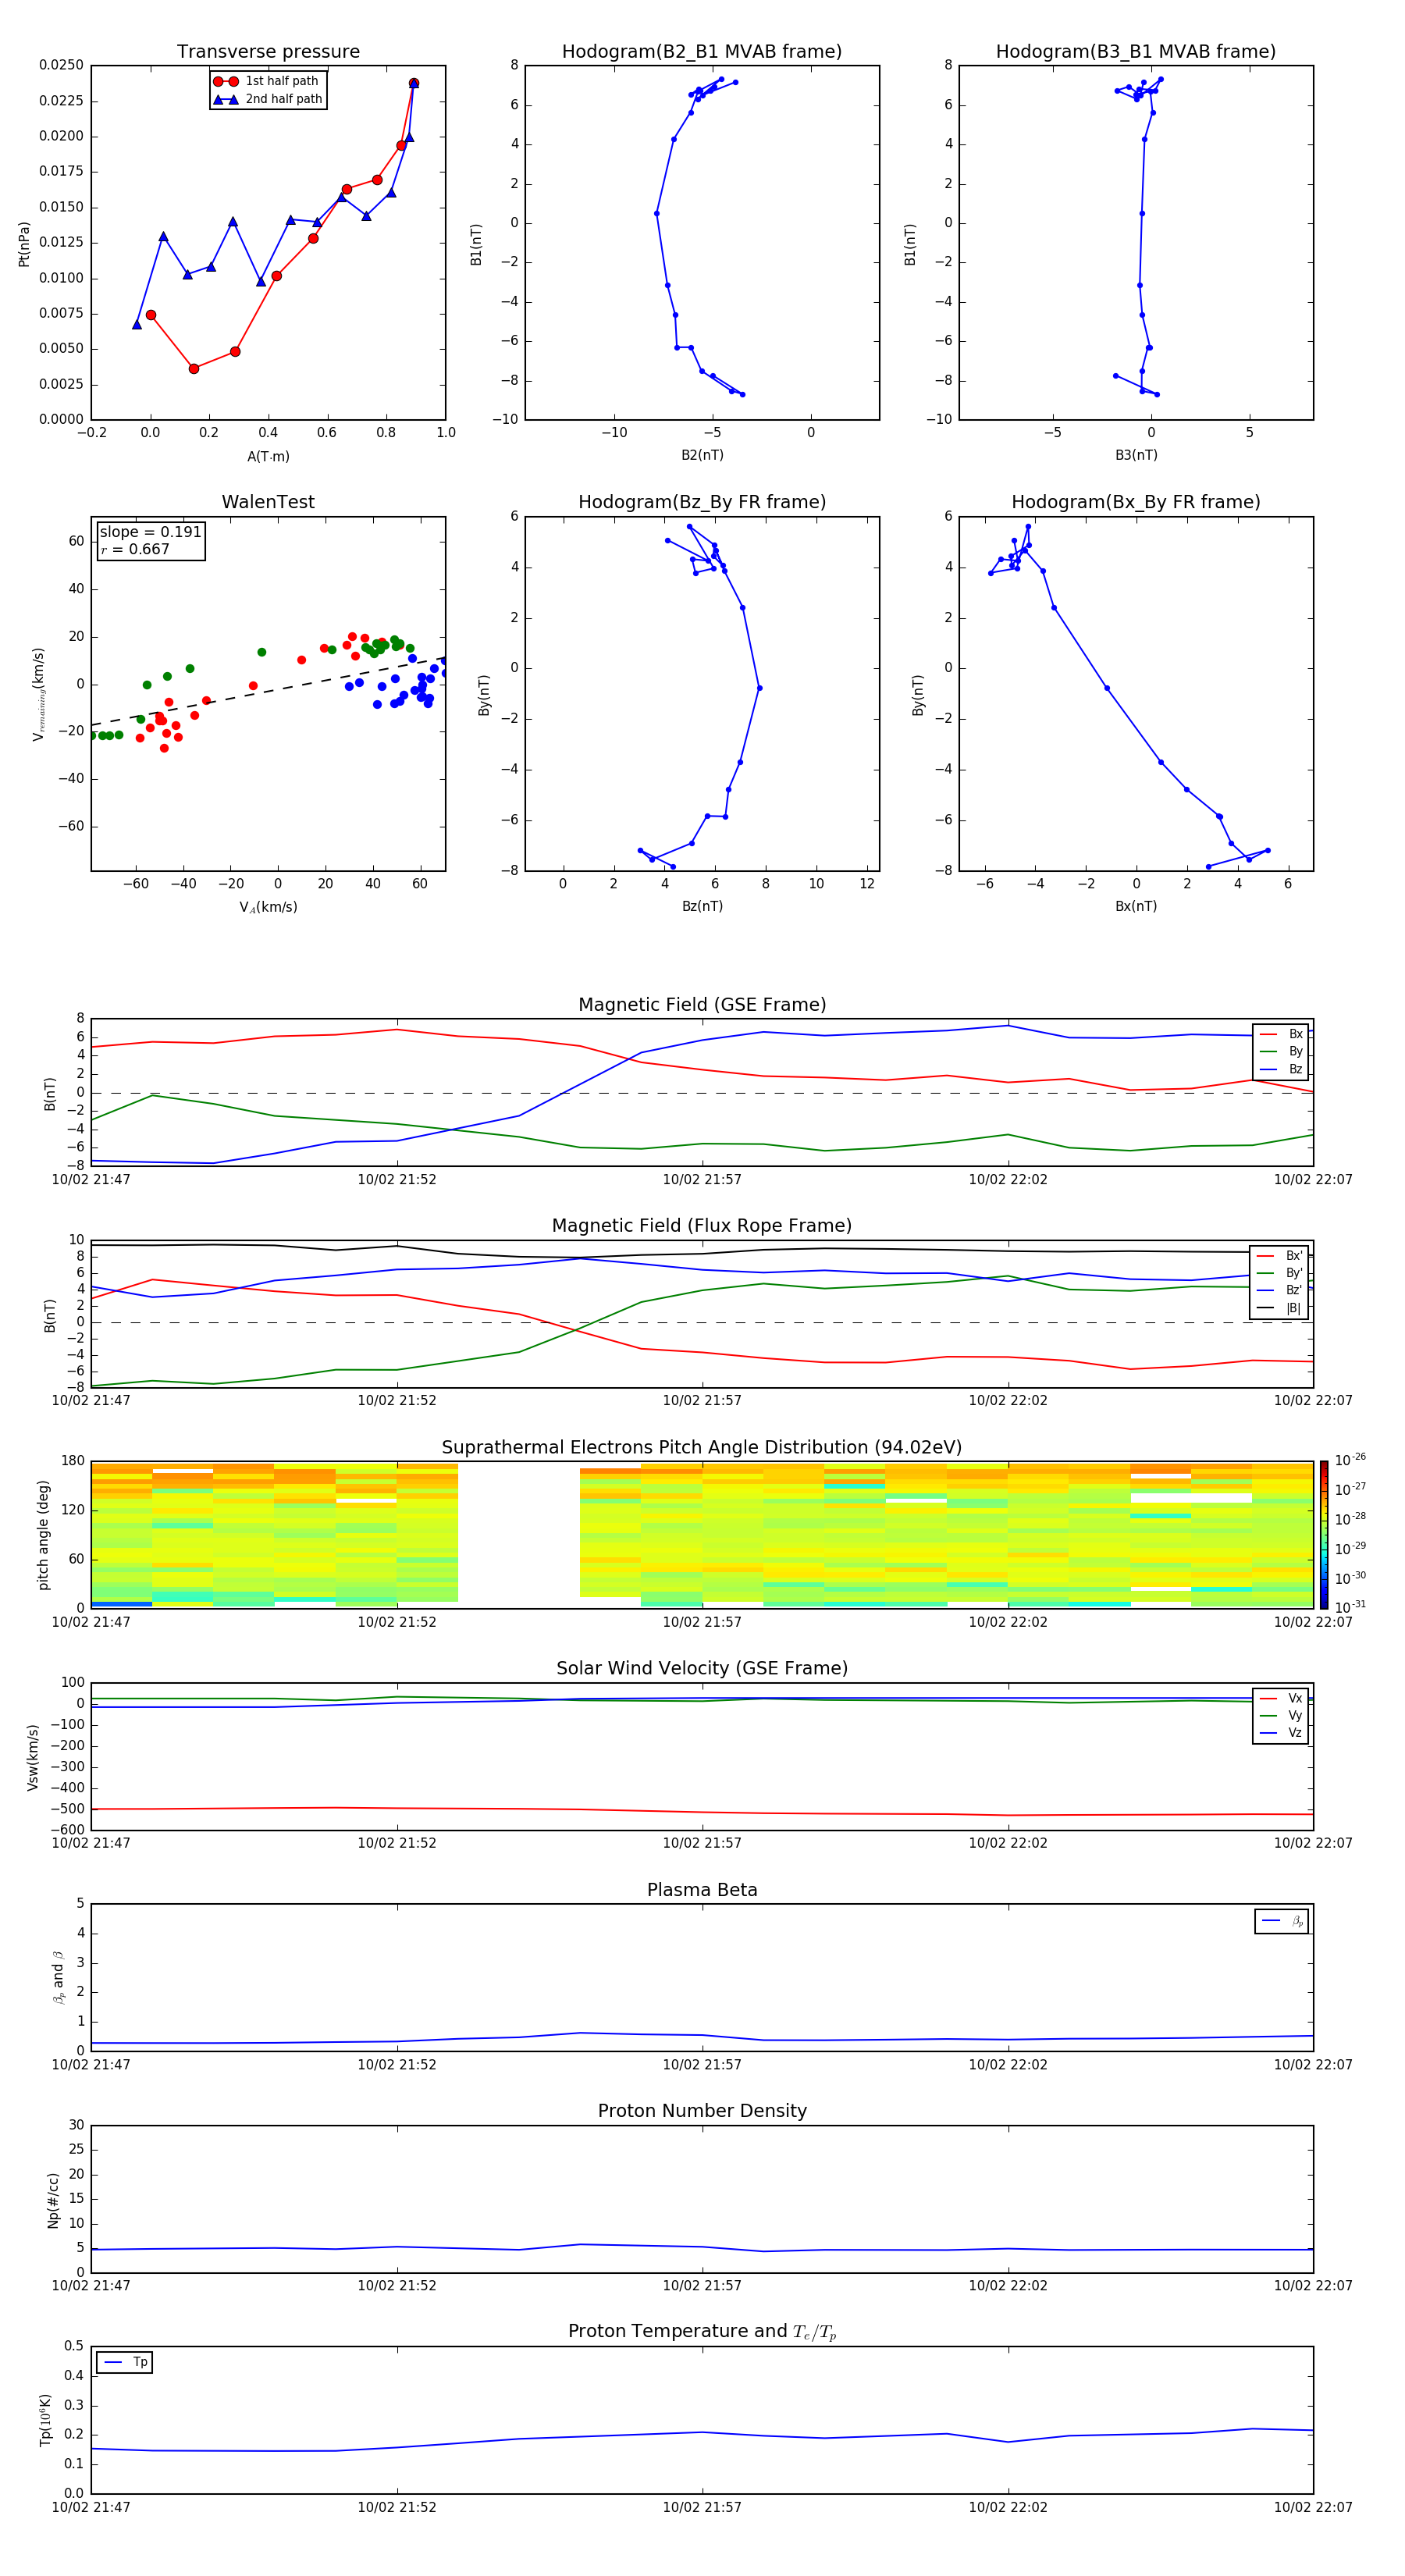Select the "2nd half path" legend entry

point(267,99)
